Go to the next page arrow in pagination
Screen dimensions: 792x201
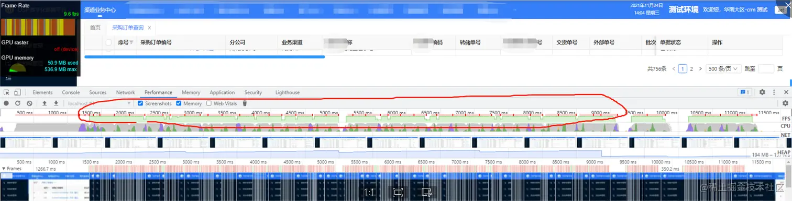(x=700, y=68)
